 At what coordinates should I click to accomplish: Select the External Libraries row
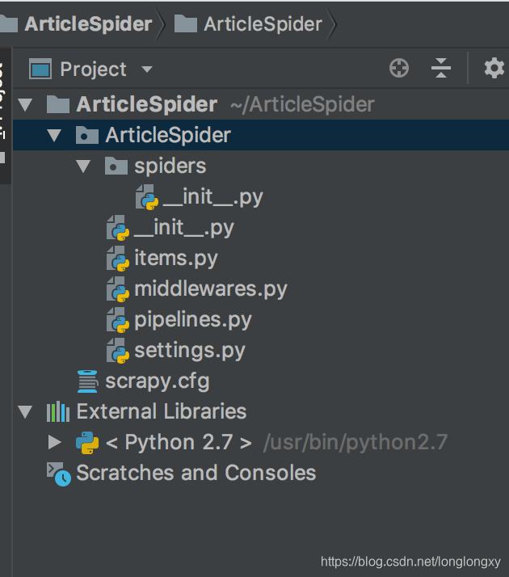tap(261, 411)
